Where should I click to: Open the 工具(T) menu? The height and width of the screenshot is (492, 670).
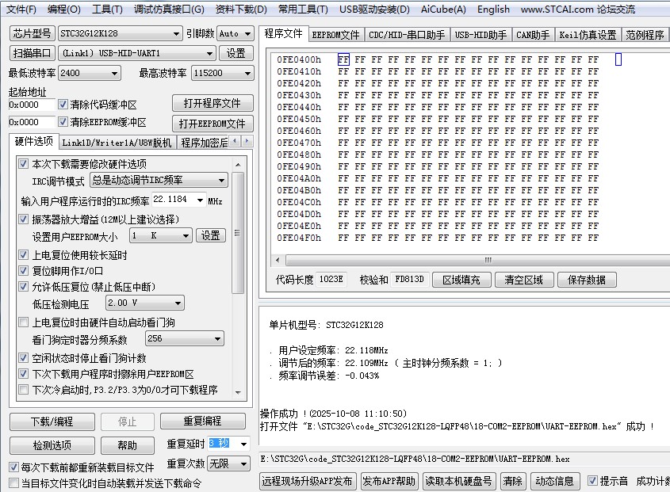[106, 10]
